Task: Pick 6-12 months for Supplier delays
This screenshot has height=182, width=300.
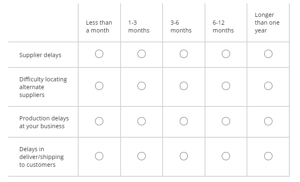Action: 226,54
